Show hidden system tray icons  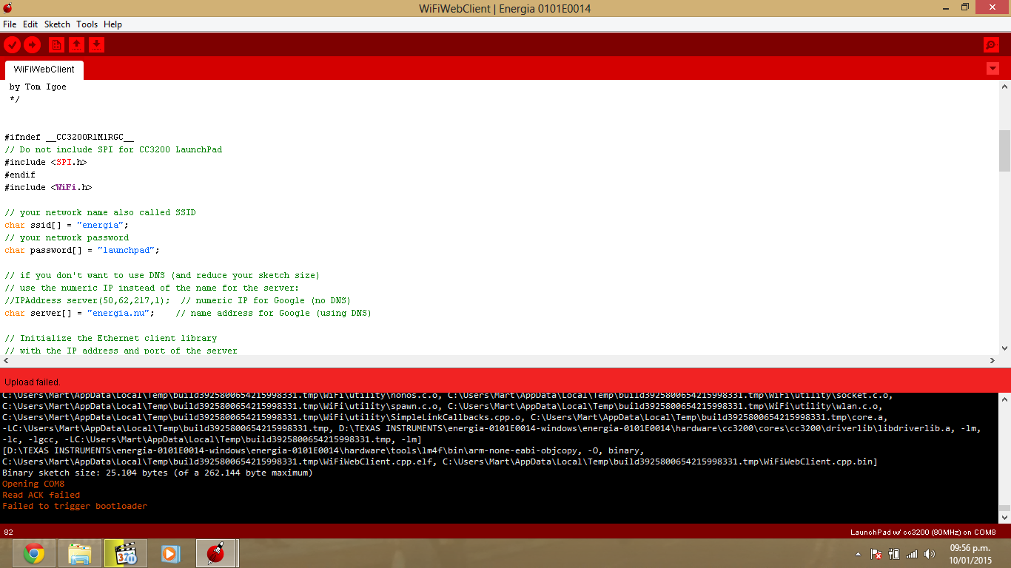pyautogui.click(x=859, y=554)
